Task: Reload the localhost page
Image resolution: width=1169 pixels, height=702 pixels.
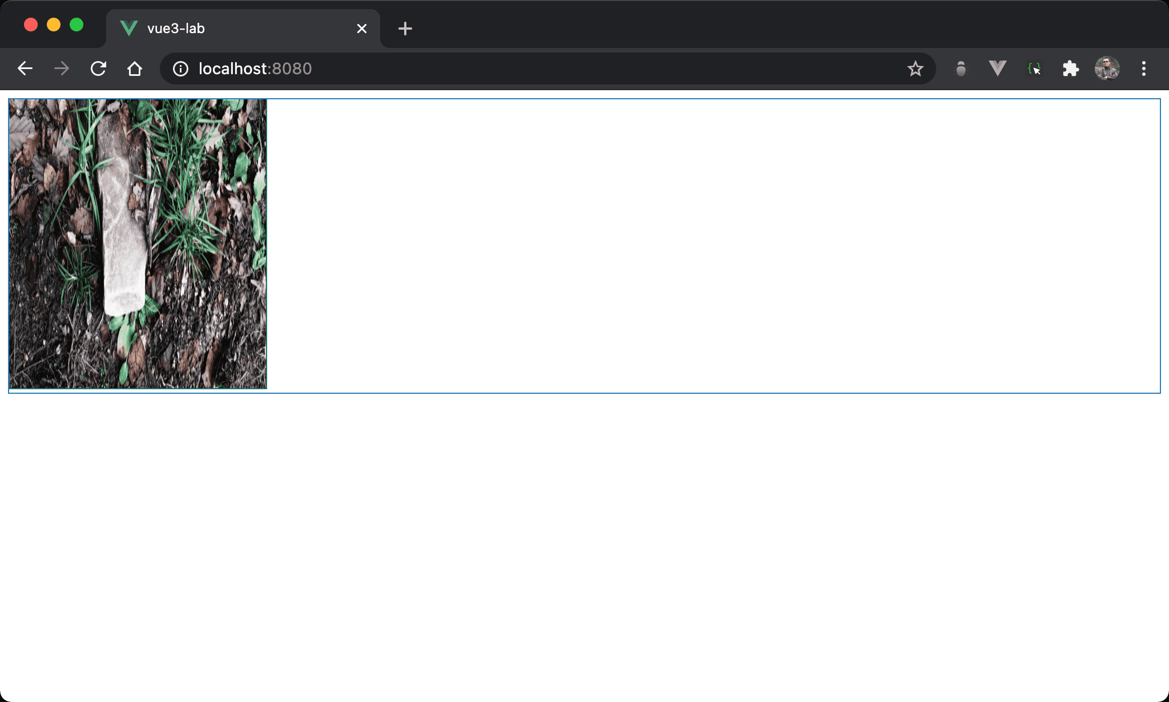Action: coord(98,69)
